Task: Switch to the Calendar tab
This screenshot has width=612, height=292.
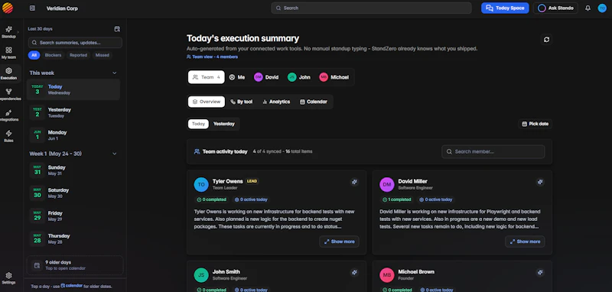Action: click(314, 102)
